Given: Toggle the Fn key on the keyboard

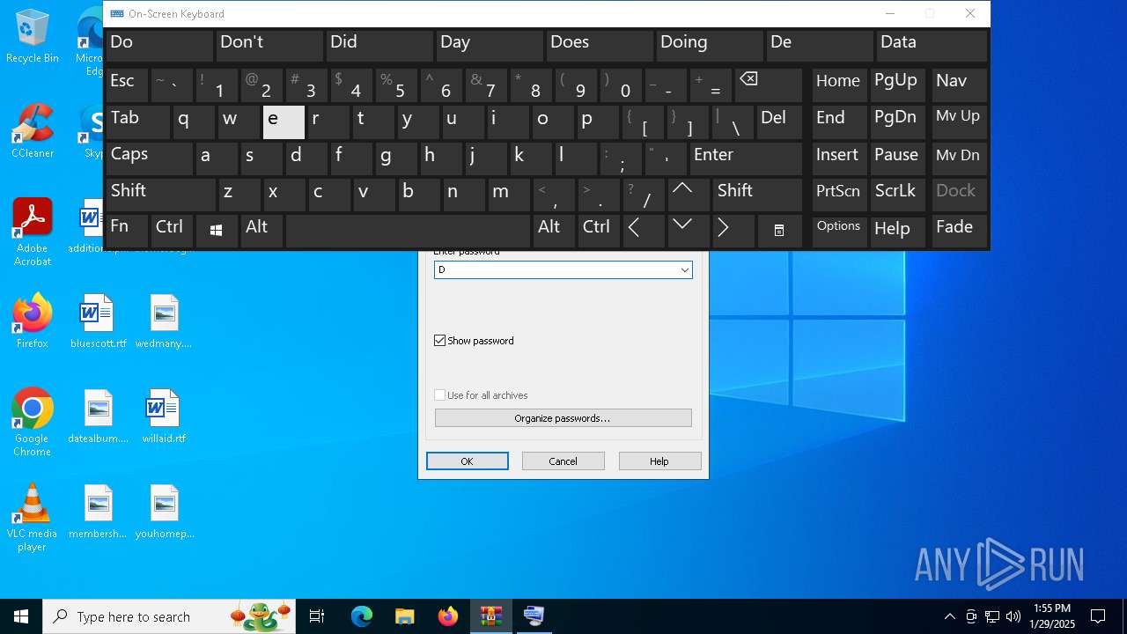Looking at the screenshot, I should (x=127, y=231).
